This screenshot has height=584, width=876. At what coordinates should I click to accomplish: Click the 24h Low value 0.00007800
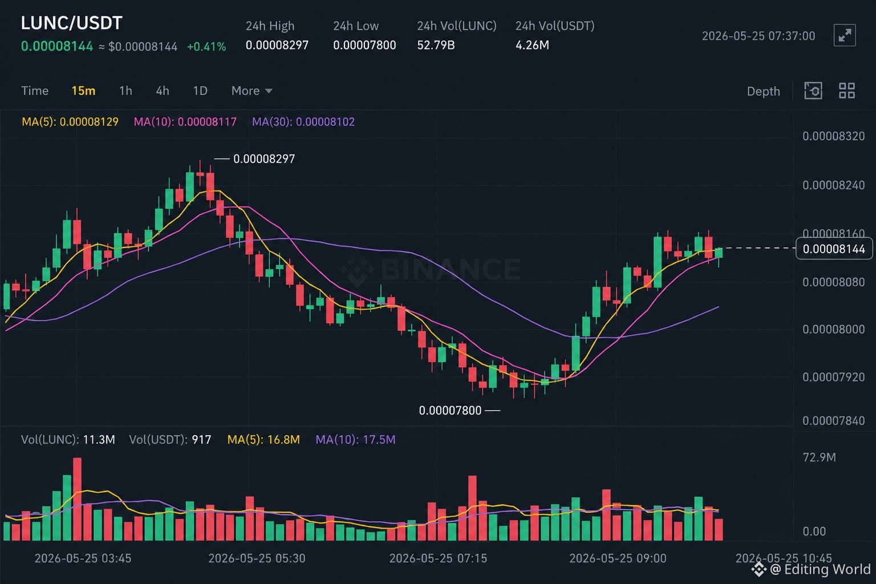coord(364,45)
